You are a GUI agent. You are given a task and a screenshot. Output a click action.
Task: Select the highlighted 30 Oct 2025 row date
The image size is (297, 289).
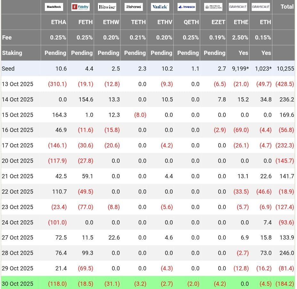(17, 284)
